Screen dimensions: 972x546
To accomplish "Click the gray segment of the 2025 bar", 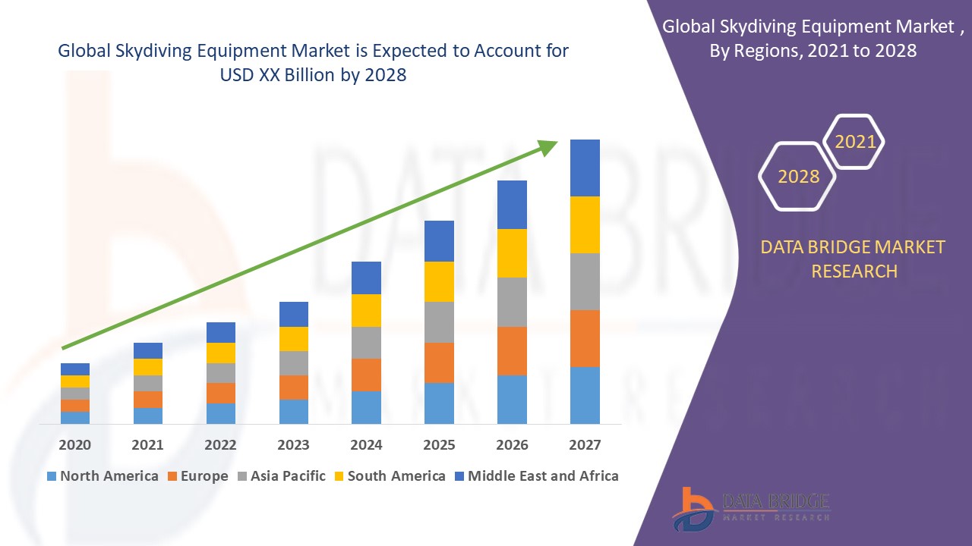I will click(x=439, y=322).
